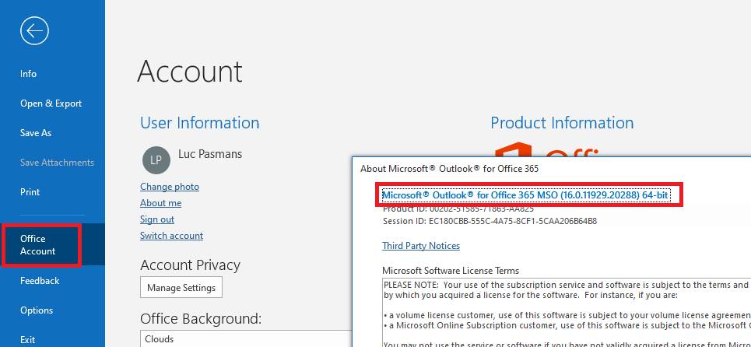Click inside the license terms text box

point(566,312)
